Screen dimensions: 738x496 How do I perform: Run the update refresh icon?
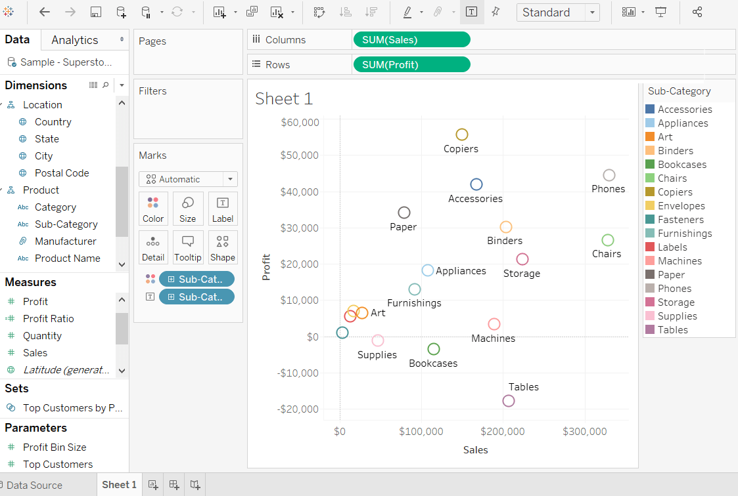(x=177, y=12)
